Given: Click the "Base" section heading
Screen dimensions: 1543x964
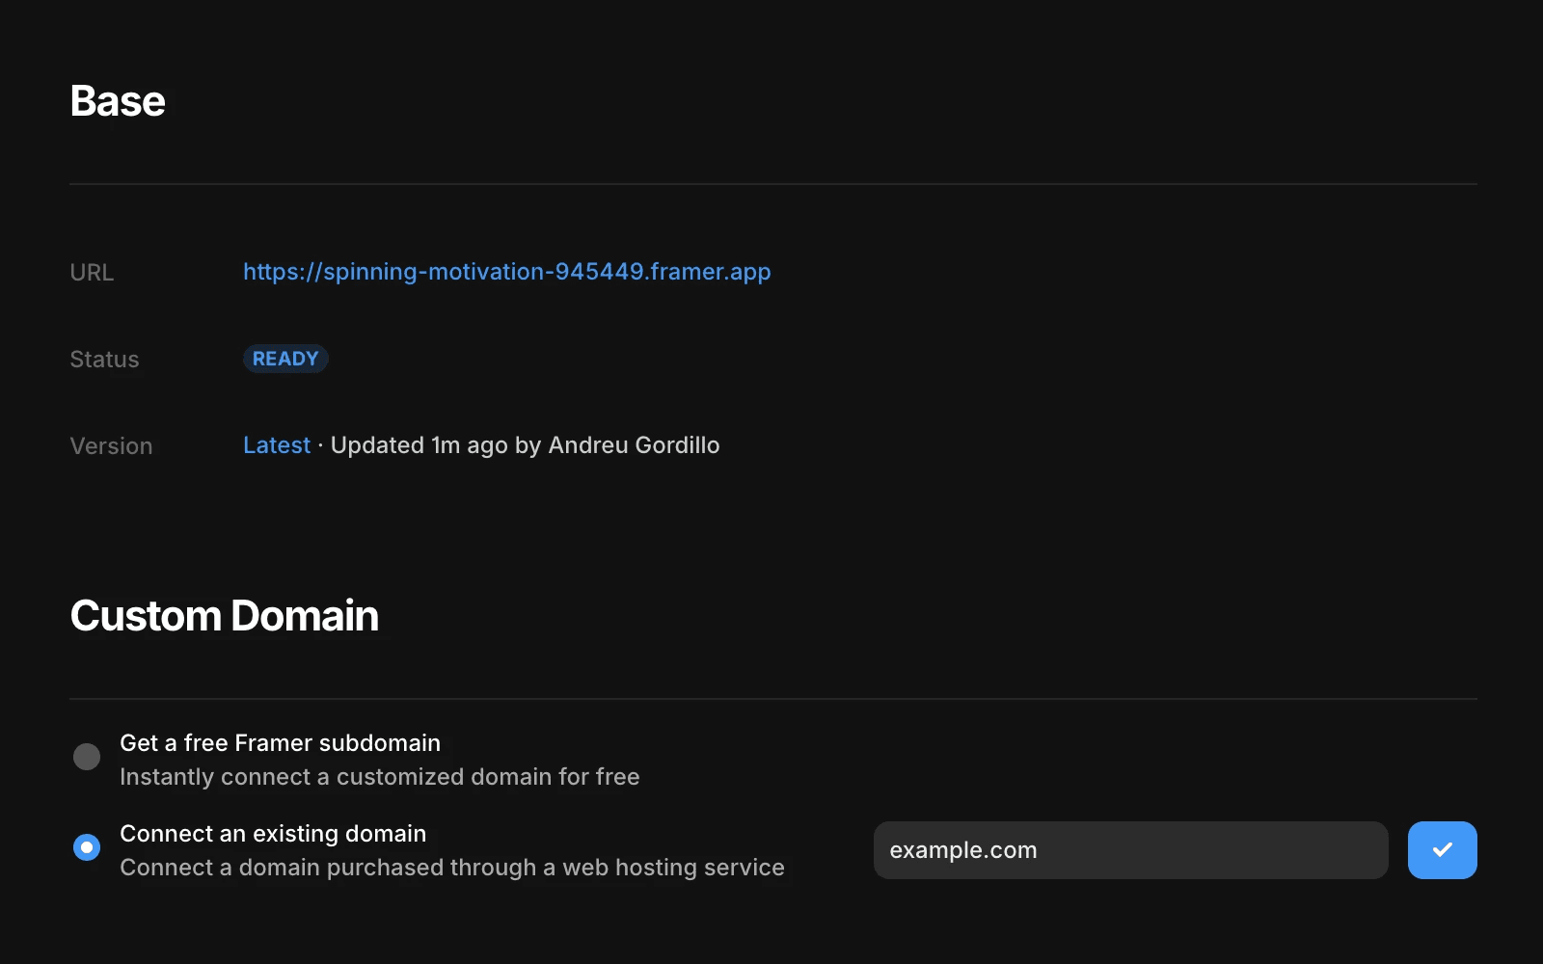Looking at the screenshot, I should [x=117, y=100].
